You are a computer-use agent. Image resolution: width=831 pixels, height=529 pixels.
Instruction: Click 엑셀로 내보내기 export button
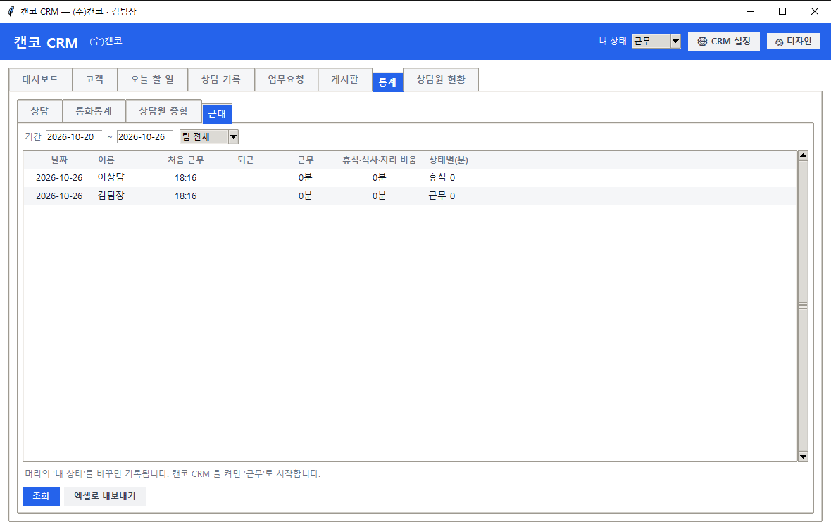[105, 496]
